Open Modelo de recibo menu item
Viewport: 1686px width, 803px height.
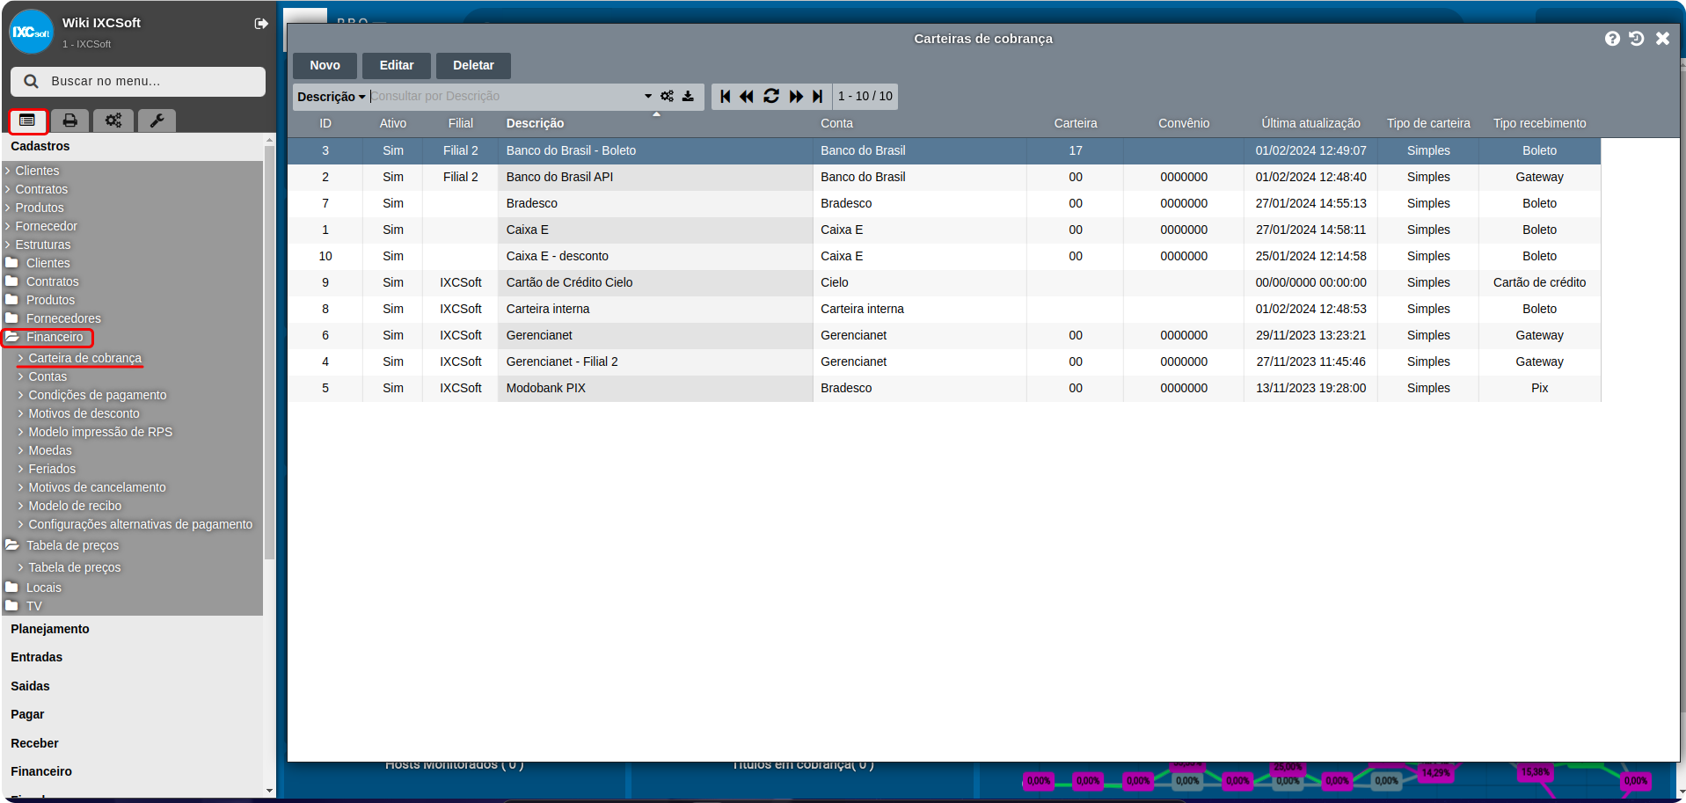(x=75, y=506)
